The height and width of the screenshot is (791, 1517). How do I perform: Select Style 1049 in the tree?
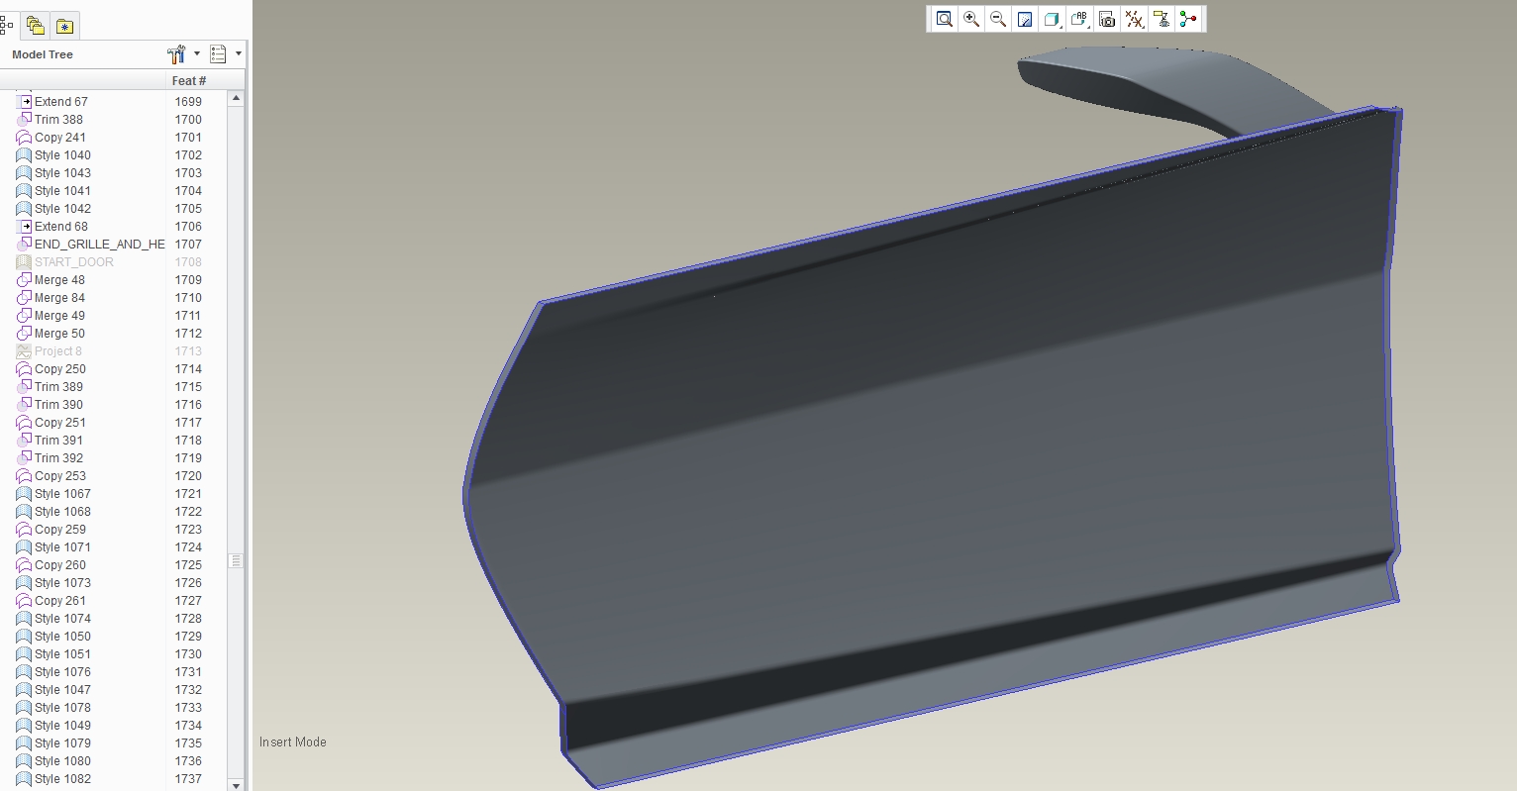pyautogui.click(x=62, y=726)
